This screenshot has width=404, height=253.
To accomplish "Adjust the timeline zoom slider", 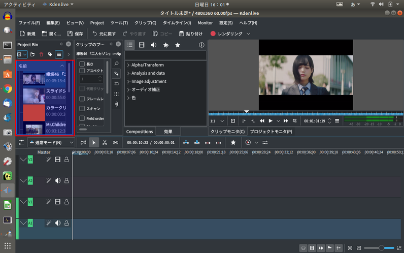I will point(379,248).
